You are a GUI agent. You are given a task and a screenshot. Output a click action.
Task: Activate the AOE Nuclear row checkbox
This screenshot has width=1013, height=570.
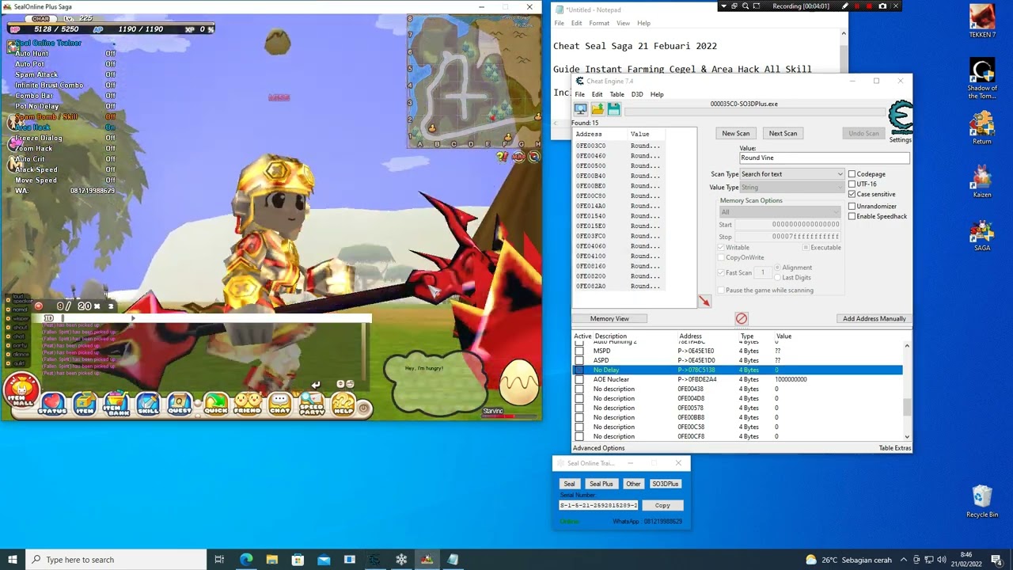(579, 379)
